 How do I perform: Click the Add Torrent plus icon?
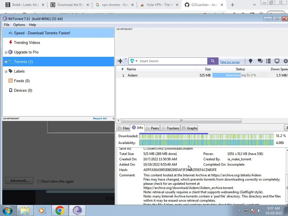tap(120, 61)
